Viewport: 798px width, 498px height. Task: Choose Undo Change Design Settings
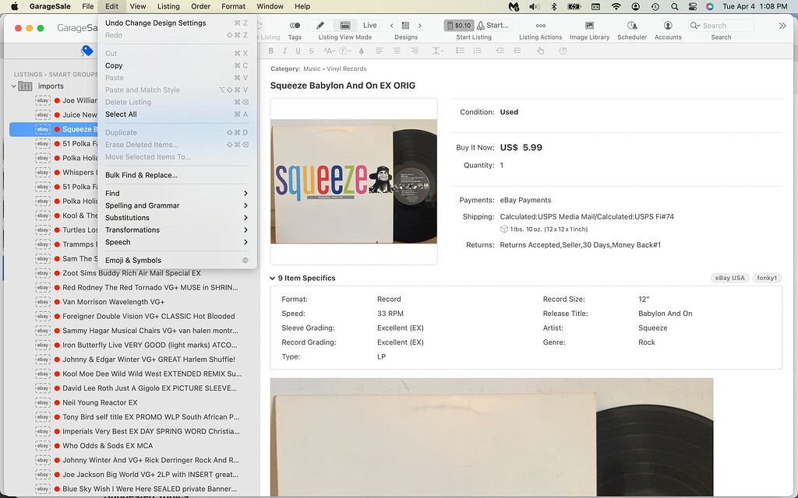tap(177, 23)
